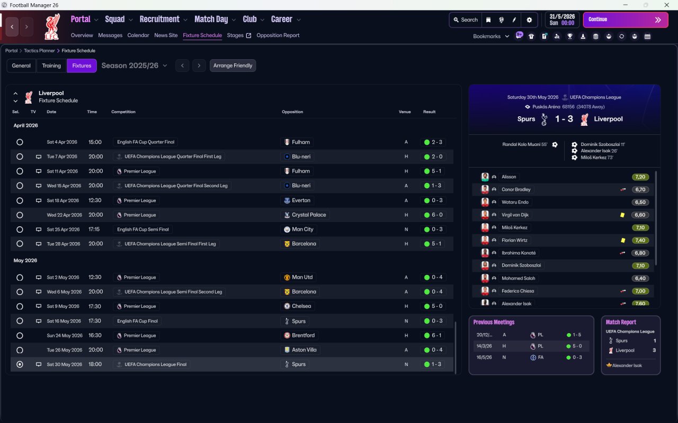Click the Brentford club badge
This screenshot has width=678, height=423.
[x=287, y=335]
